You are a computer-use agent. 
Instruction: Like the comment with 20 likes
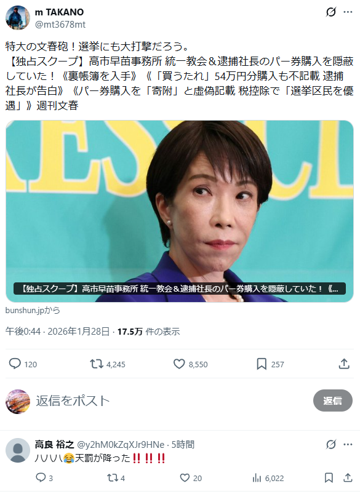pyautogui.click(x=191, y=478)
